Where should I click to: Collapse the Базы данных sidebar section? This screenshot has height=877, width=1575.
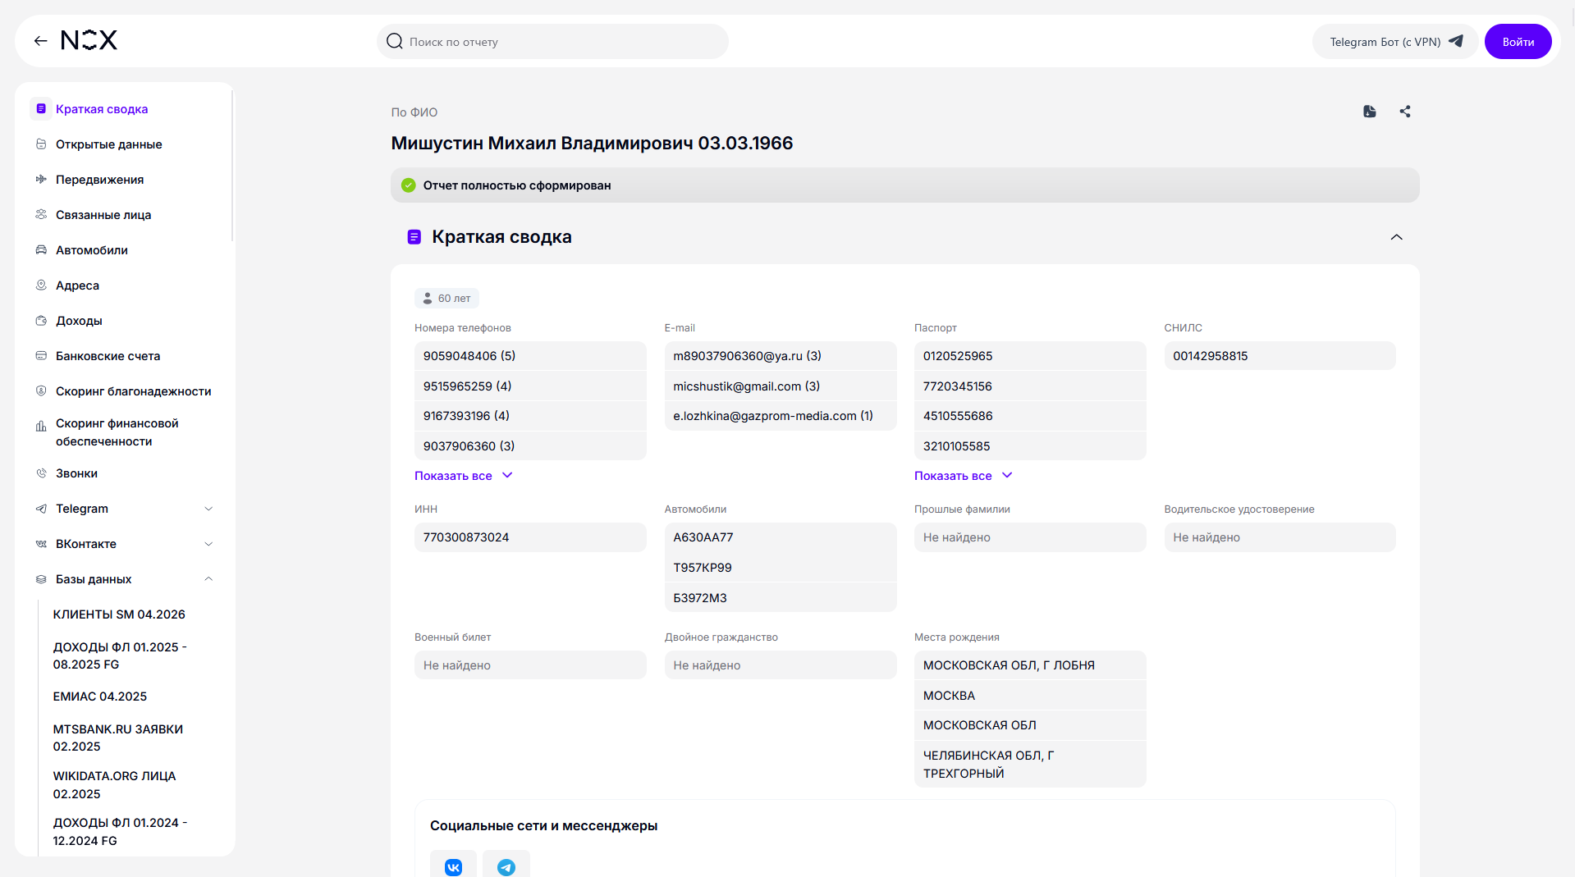[208, 579]
